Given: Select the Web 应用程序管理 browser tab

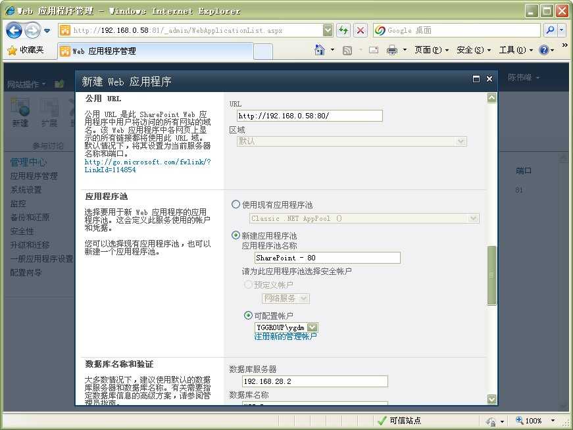Looking at the screenshot, I should click(x=155, y=51).
